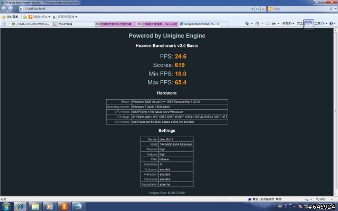Click the 1440x900 8xAA fullscreen mode cell
Viewport: 338px width, 211px height.
[176, 144]
